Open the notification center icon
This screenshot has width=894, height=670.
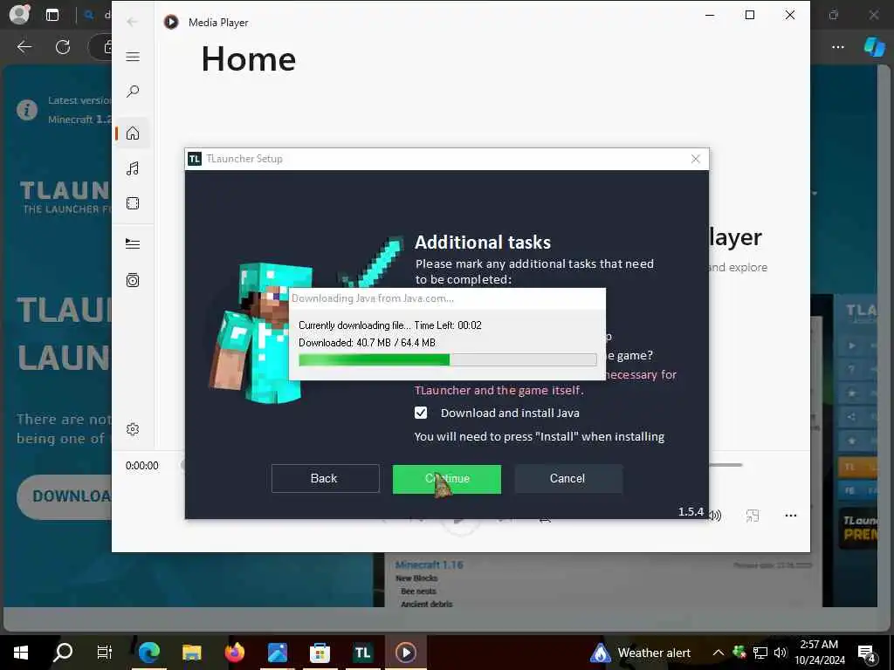[x=867, y=653]
